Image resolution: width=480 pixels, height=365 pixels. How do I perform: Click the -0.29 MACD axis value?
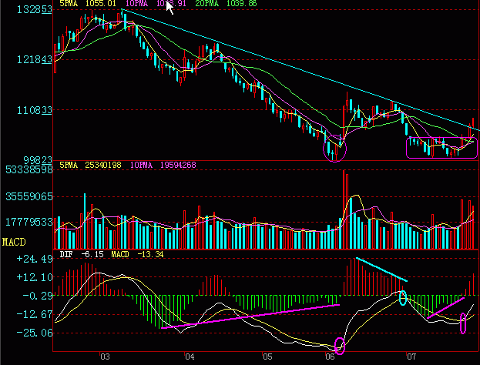coord(38,296)
